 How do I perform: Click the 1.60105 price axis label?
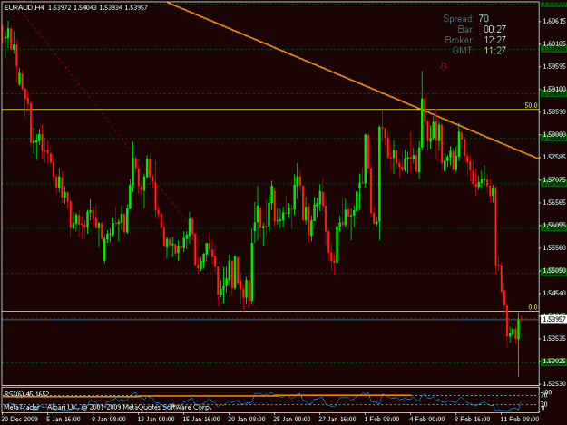click(553, 43)
